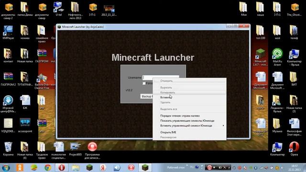Open Yandex shortcut on the taskbar
The image size is (306, 172).
103,168
